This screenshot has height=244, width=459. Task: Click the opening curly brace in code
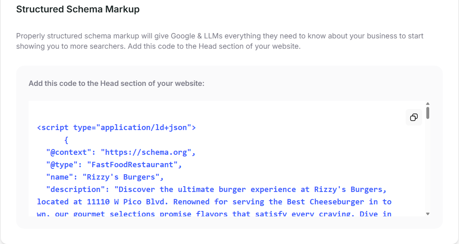66,140
